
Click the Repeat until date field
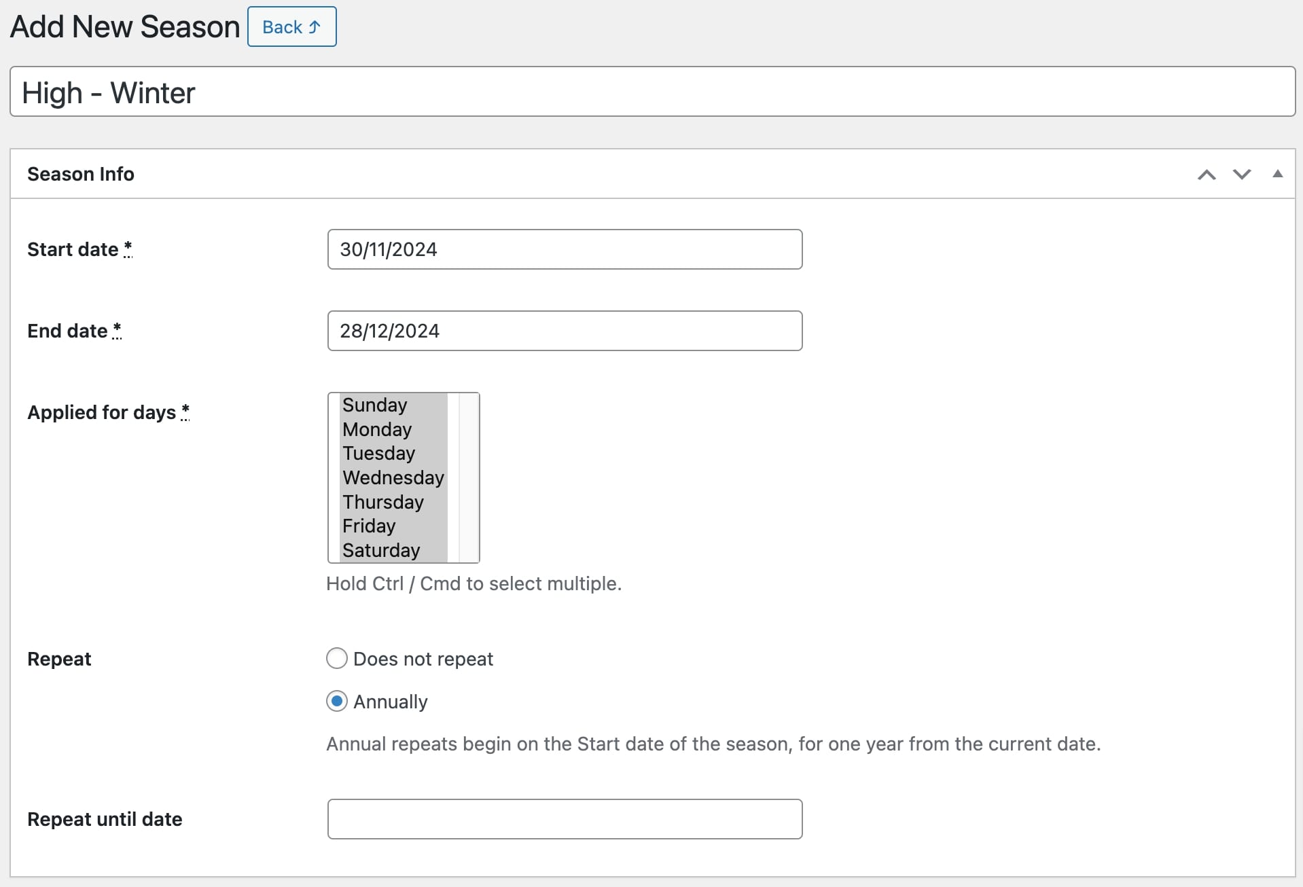(565, 819)
